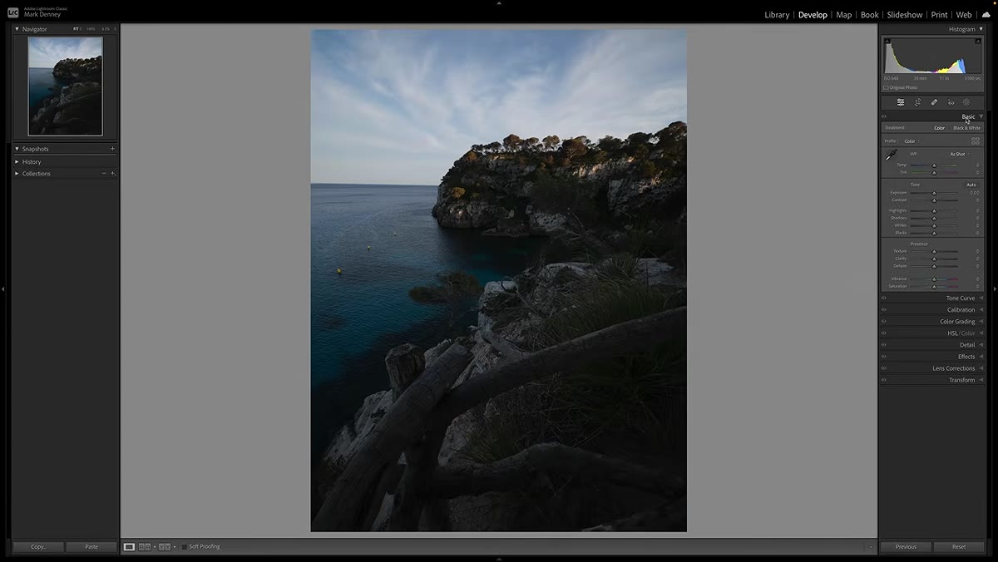Add a new snapshot with plus icon
This screenshot has width=998, height=562.
coord(112,149)
